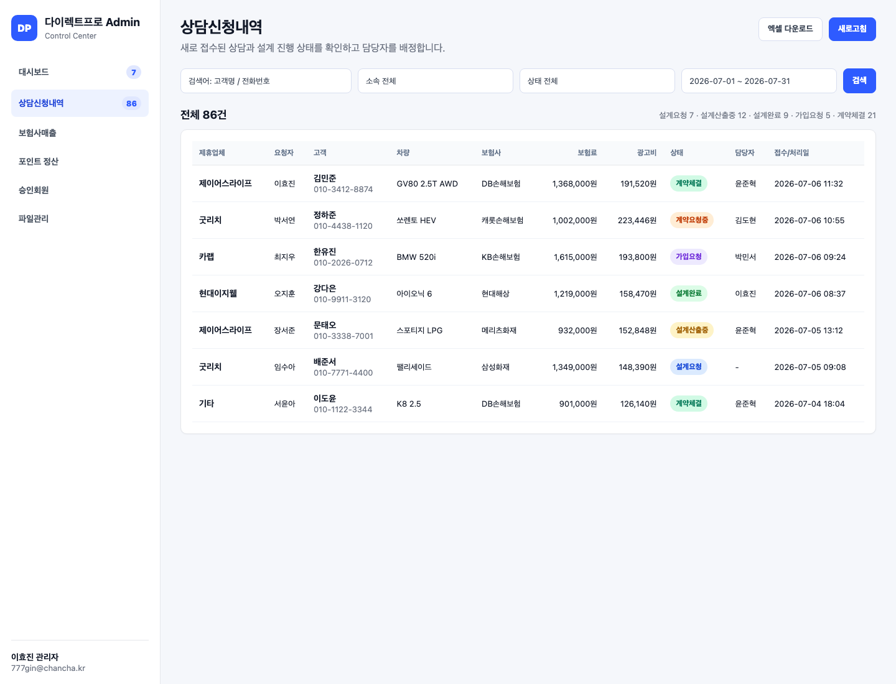
Task: Click the BMW 520i vehicle cell
Action: coord(416,257)
